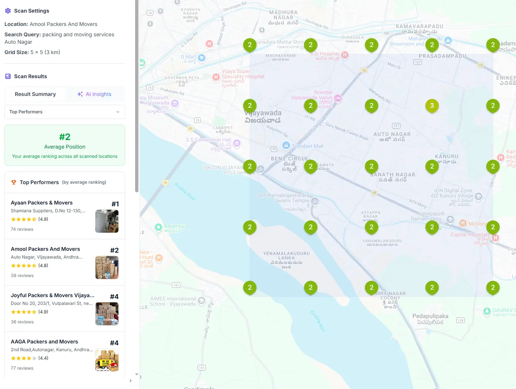Image resolution: width=516 pixels, height=389 pixels.
Task: Click the "77 reviews" text
Action: point(22,368)
